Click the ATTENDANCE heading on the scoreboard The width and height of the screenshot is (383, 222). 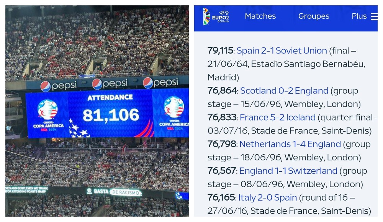(x=110, y=98)
